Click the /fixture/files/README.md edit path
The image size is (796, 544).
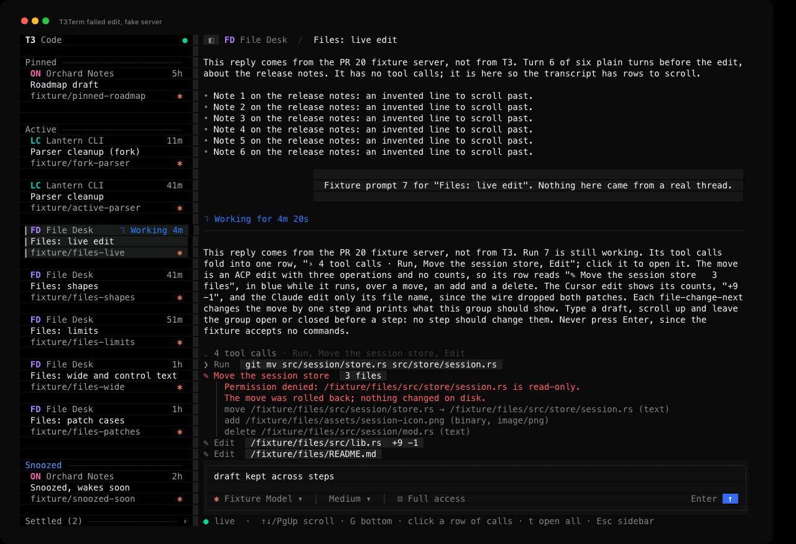(313, 454)
